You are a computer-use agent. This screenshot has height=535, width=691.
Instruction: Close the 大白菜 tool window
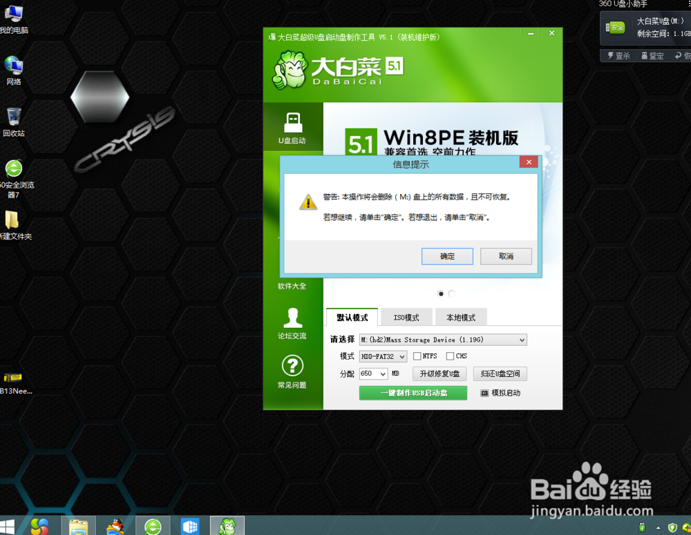(551, 33)
